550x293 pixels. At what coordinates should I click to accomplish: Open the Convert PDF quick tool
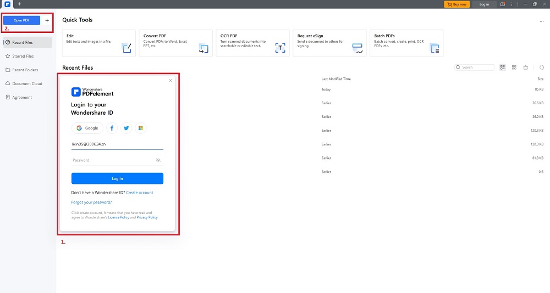[x=176, y=43]
